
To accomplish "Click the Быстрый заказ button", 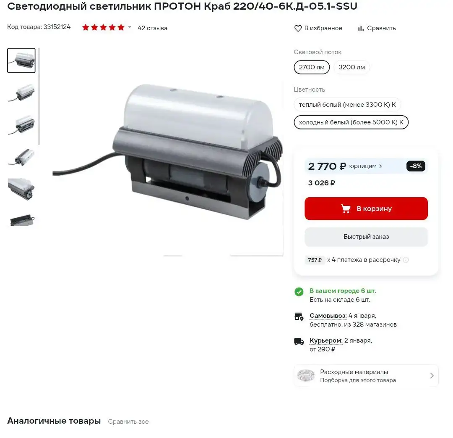I will (x=366, y=237).
